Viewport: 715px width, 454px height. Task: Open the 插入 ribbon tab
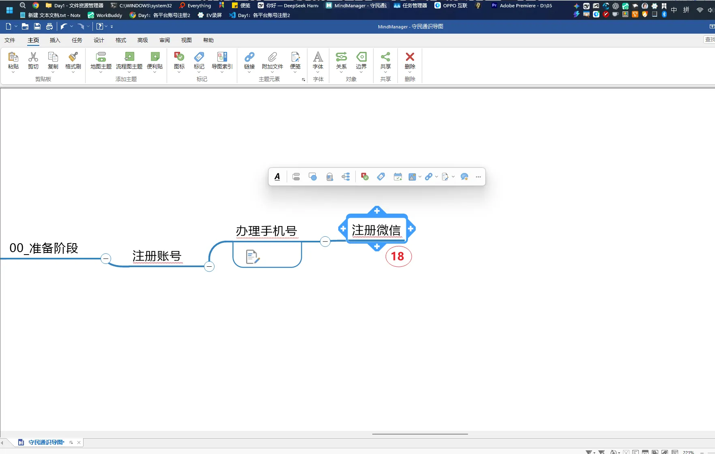coord(55,40)
